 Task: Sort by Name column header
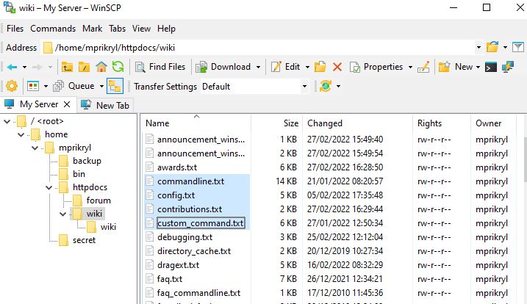pyautogui.click(x=197, y=123)
